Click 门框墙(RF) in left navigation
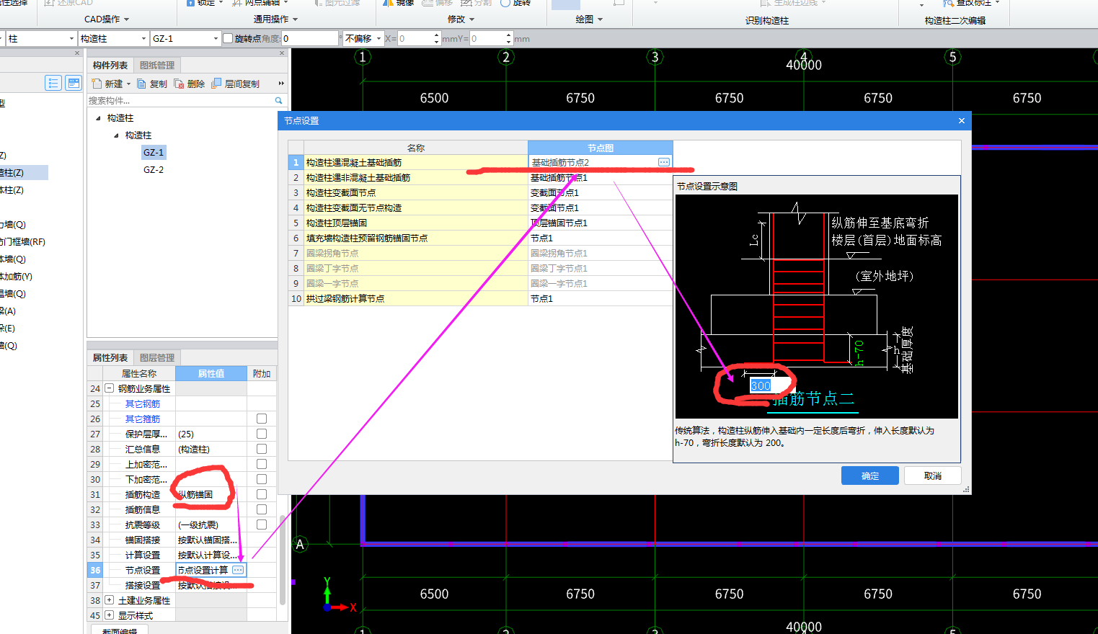The width and height of the screenshot is (1098, 634). 22,241
